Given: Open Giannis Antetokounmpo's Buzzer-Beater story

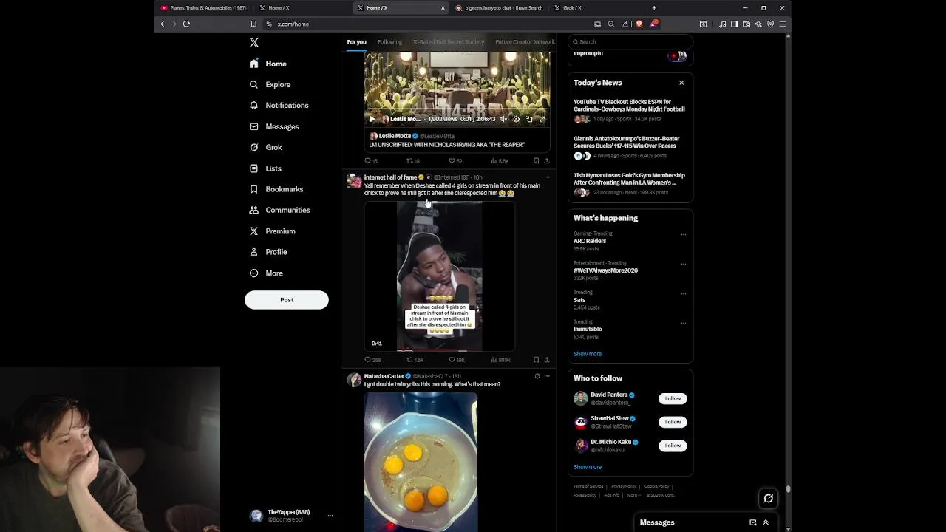Looking at the screenshot, I should (630, 146).
